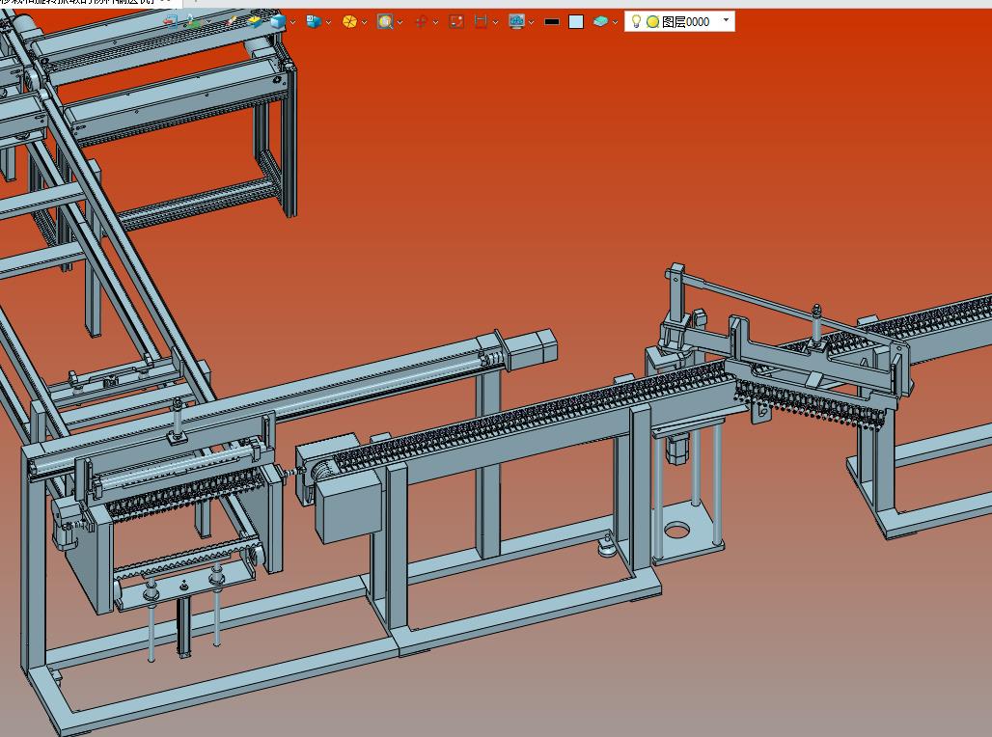
Task: Click the light blue cube view icon
Action: (x=277, y=21)
